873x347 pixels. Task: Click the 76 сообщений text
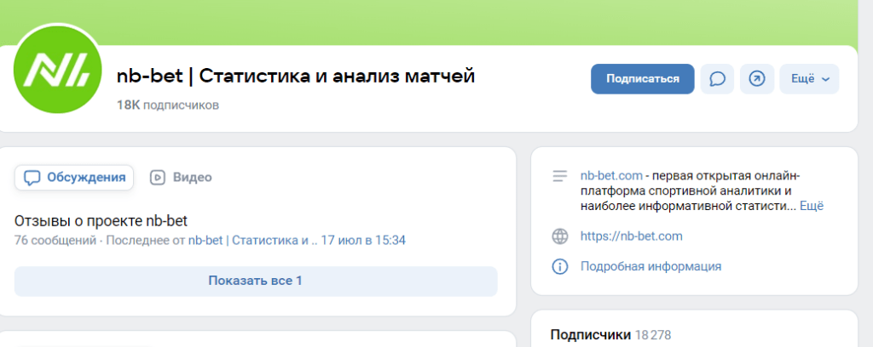coord(55,241)
